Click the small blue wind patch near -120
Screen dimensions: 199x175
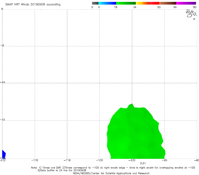(4, 155)
